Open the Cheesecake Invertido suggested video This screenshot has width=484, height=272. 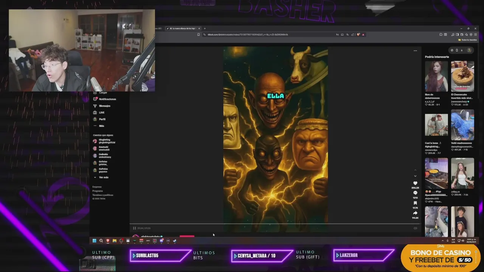coord(462,76)
